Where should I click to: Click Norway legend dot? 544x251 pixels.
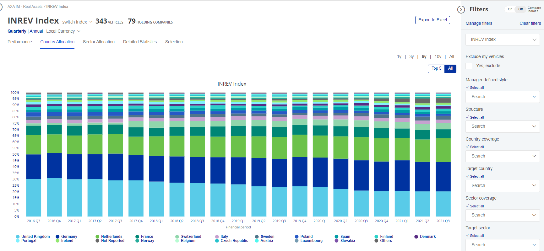137,241
